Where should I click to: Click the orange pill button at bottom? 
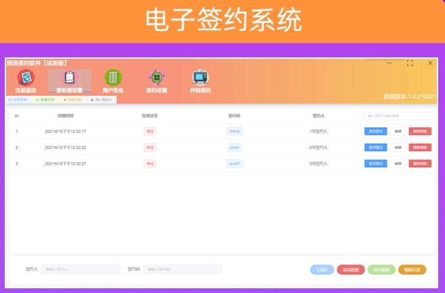click(x=412, y=269)
